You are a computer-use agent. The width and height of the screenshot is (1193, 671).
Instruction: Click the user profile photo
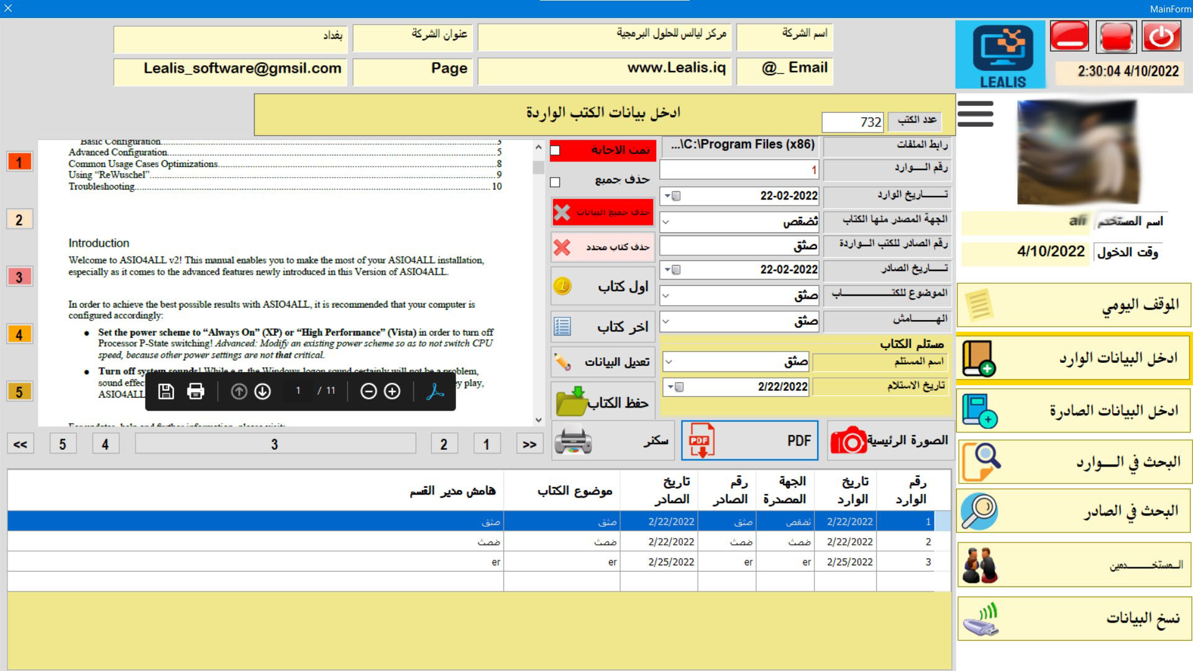pyautogui.click(x=1077, y=153)
